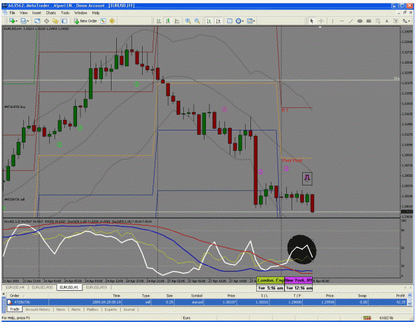Open the Charts menu
Screen dimensions: 415x322
(x=51, y=13)
